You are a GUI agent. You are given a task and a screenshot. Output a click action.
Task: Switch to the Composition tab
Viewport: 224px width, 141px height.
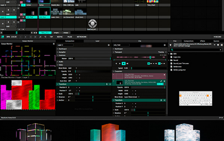[70, 41]
